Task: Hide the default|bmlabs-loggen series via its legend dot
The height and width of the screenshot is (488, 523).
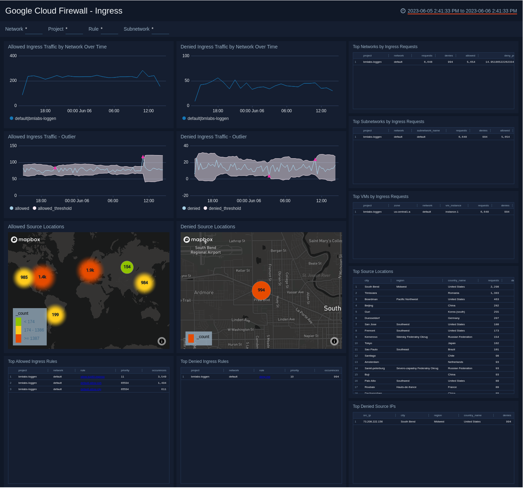Action: click(x=11, y=118)
